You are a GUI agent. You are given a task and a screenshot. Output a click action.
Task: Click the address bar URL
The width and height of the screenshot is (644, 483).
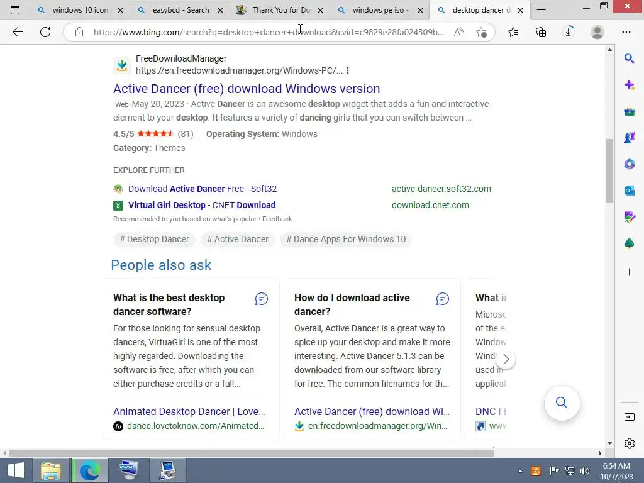click(269, 32)
